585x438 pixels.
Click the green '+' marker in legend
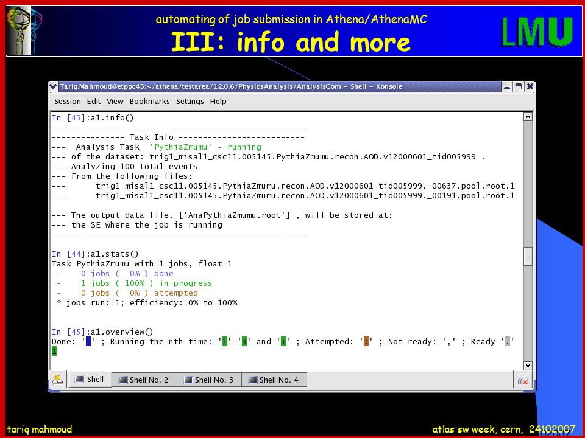[283, 341]
